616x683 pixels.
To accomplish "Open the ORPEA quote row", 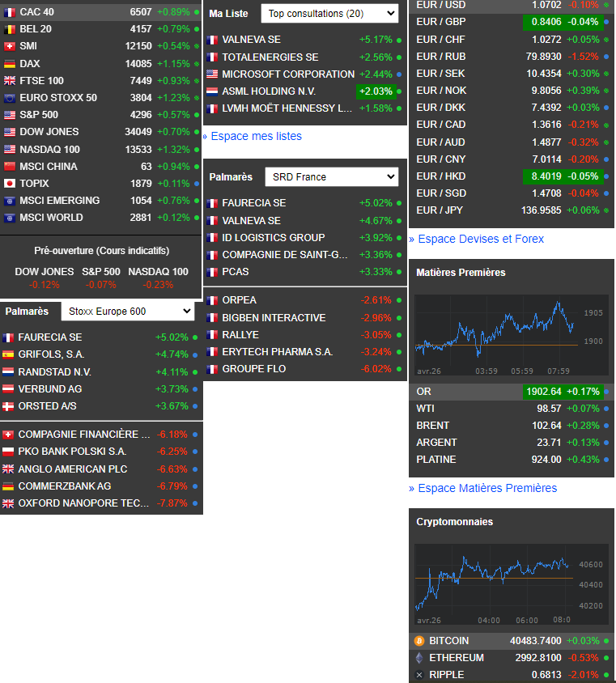I will pos(305,300).
